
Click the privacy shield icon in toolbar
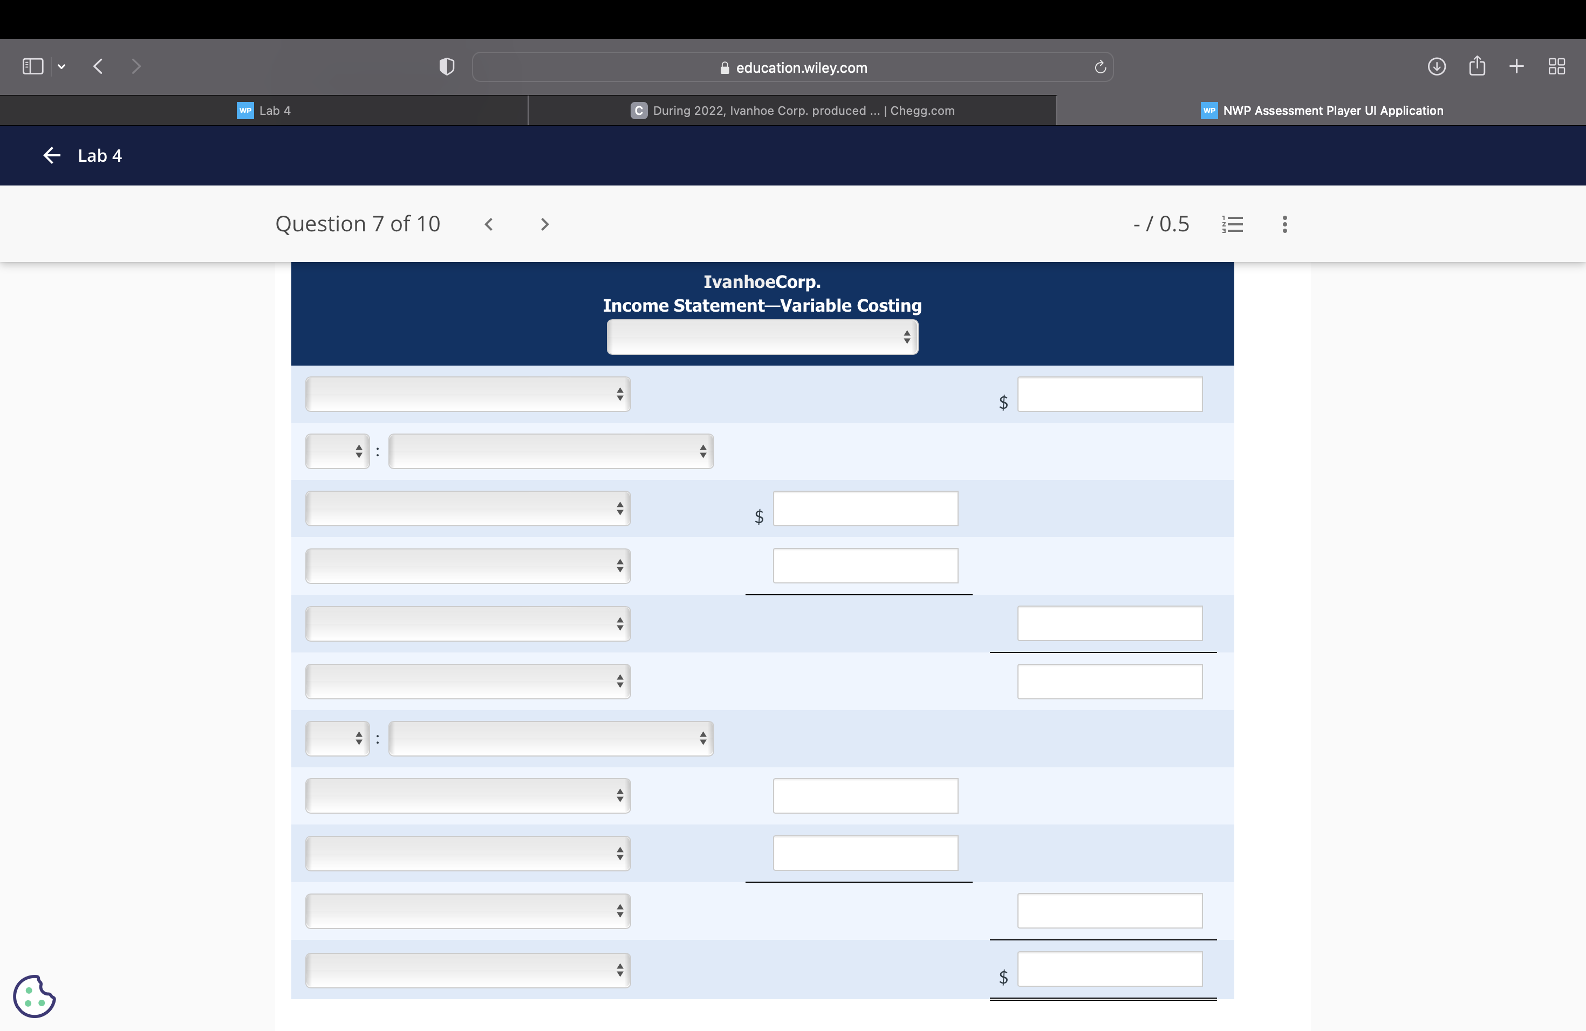447,66
